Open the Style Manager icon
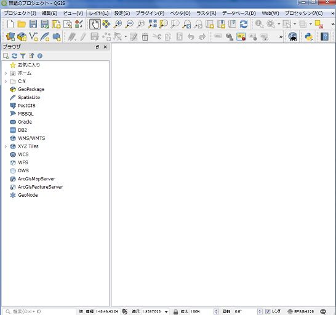The image size is (336, 315). tap(79, 24)
